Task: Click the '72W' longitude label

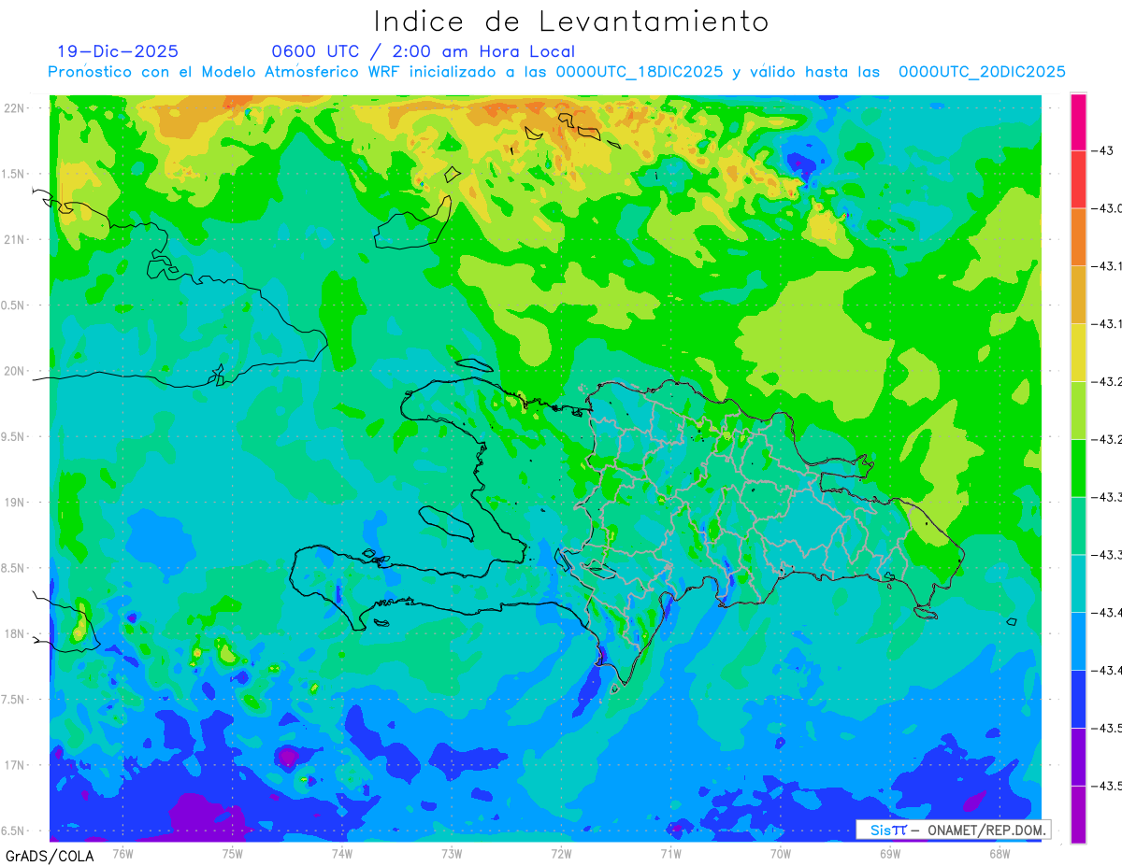Action: (x=561, y=853)
